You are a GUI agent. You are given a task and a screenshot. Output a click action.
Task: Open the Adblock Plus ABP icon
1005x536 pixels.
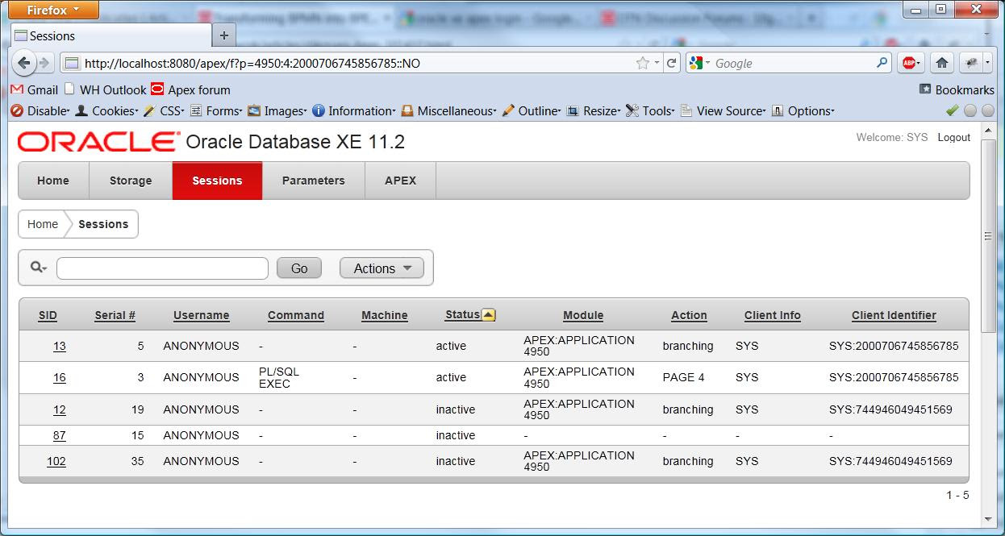pyautogui.click(x=911, y=63)
